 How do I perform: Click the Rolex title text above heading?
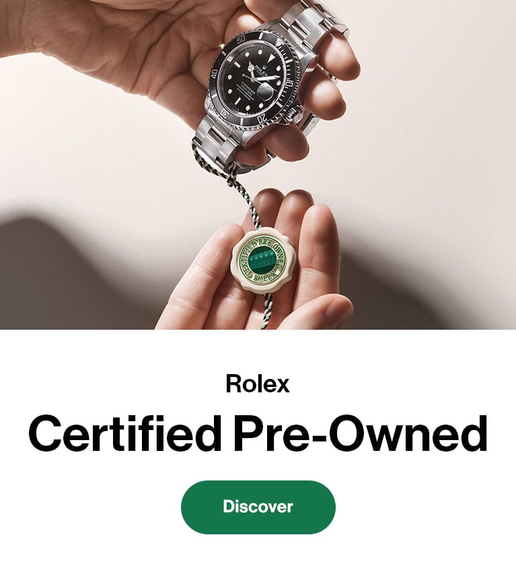pyautogui.click(x=258, y=384)
